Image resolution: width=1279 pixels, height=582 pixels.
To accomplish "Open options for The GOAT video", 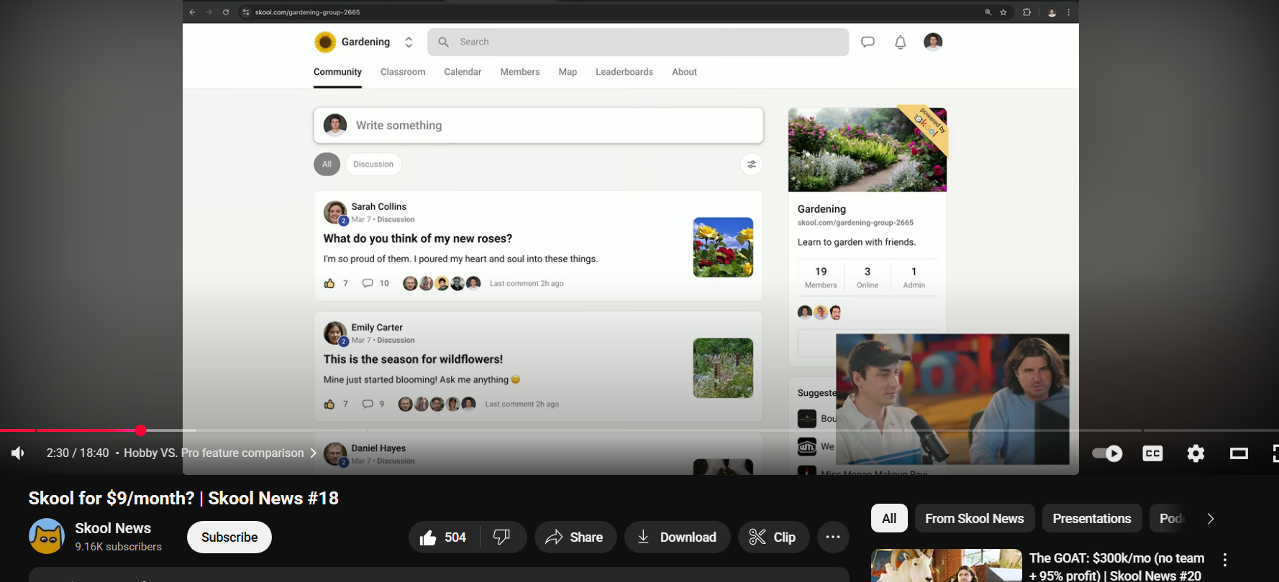I will (1224, 560).
